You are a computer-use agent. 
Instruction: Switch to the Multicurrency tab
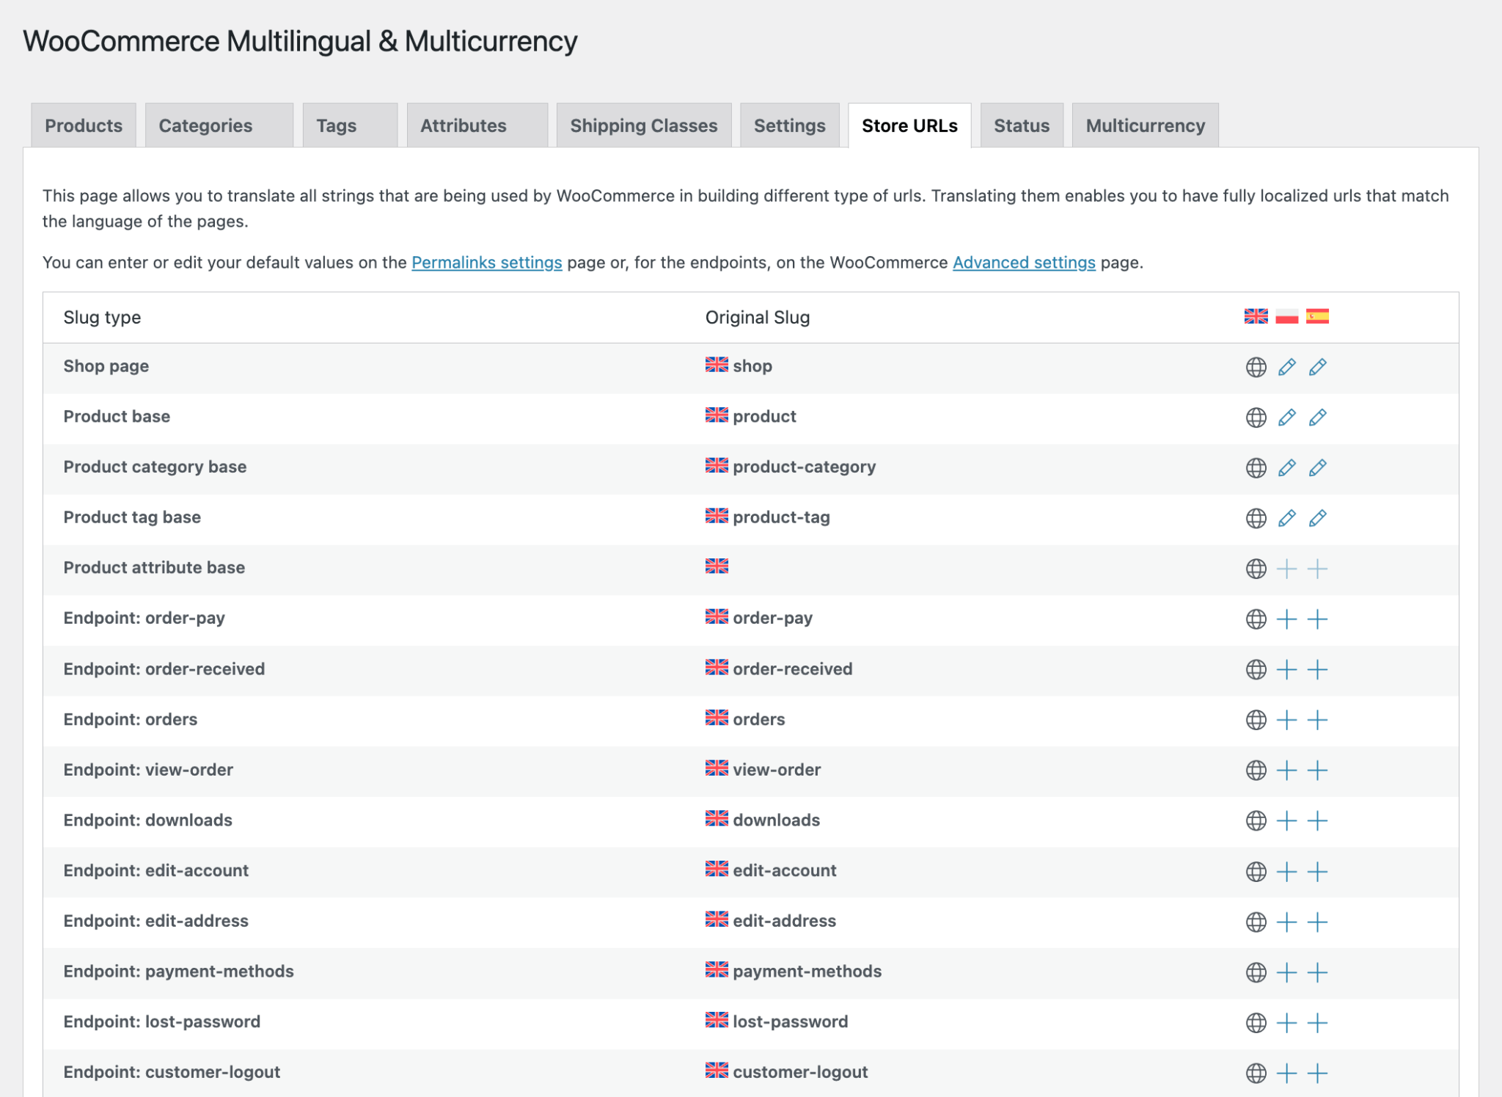[1144, 125]
